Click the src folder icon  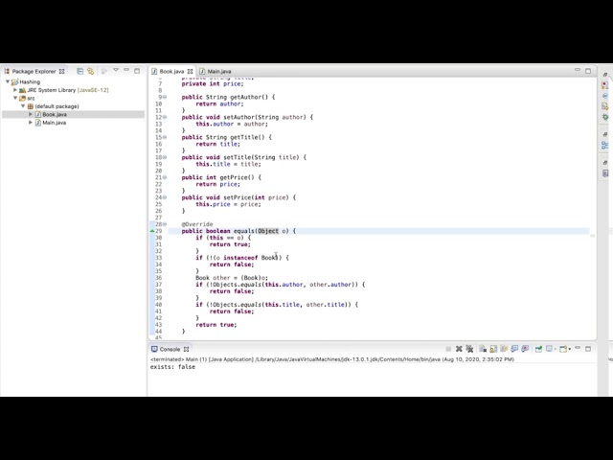(22, 98)
